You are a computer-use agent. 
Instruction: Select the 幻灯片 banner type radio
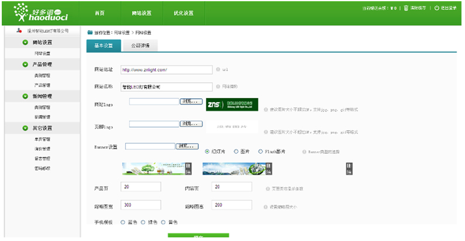(x=208, y=151)
